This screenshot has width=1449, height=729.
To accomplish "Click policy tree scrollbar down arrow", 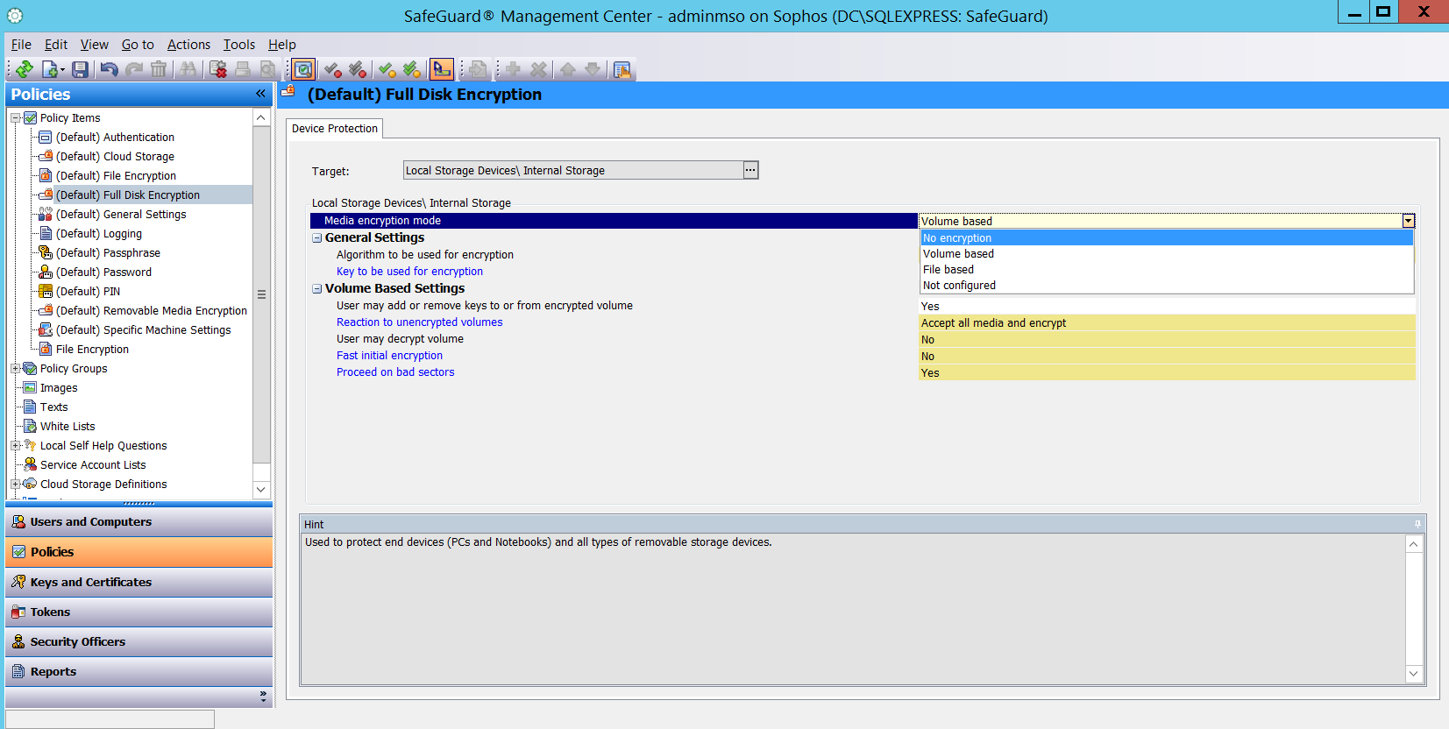I will [x=261, y=490].
